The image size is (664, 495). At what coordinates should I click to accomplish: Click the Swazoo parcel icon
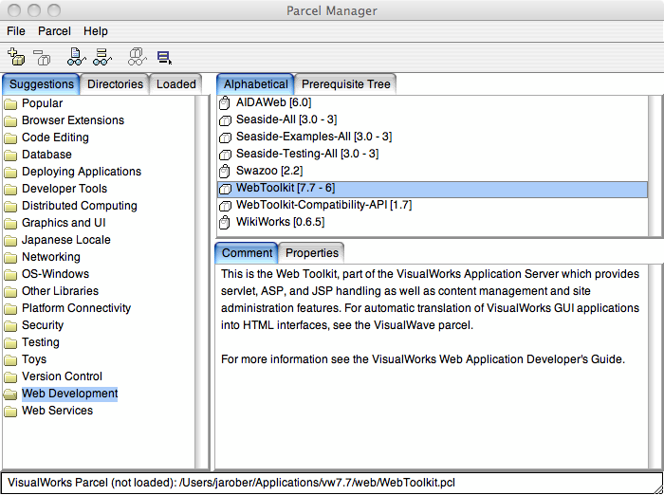[225, 171]
